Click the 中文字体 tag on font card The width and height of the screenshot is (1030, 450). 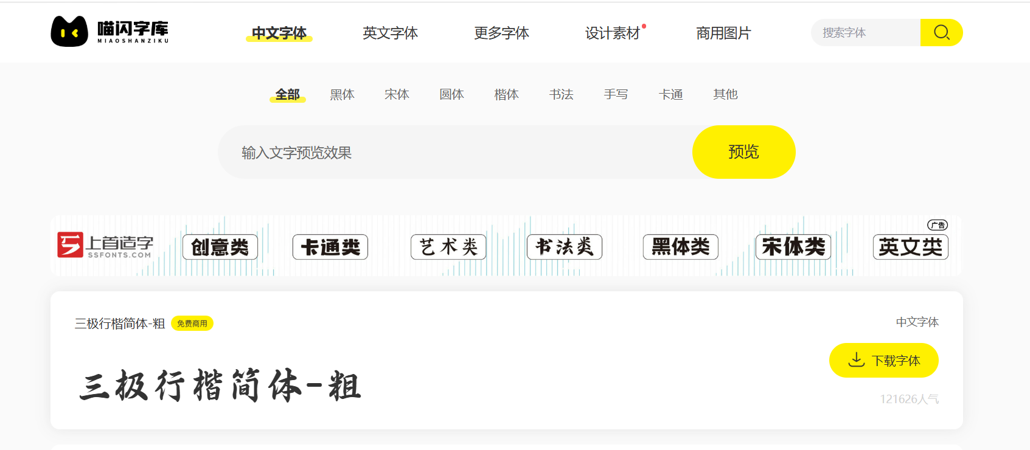(917, 322)
